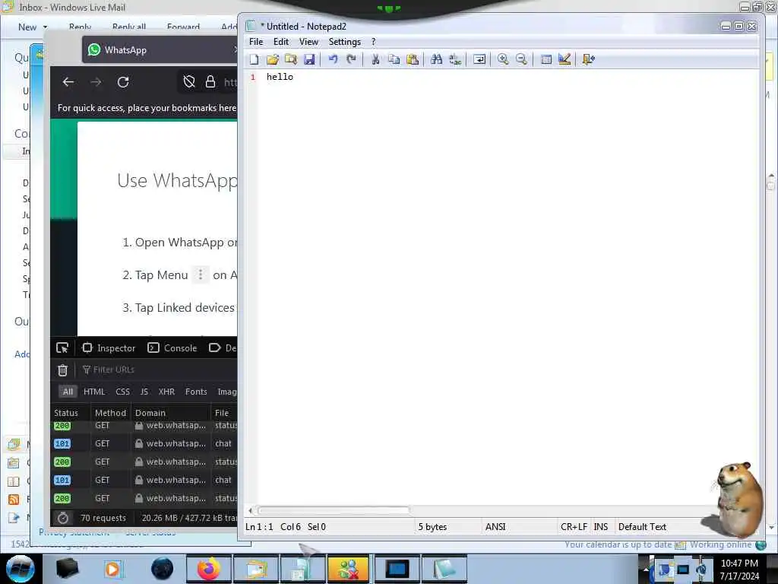778x584 pixels.
Task: Click the Domain column header in network panel
Action: click(x=150, y=413)
